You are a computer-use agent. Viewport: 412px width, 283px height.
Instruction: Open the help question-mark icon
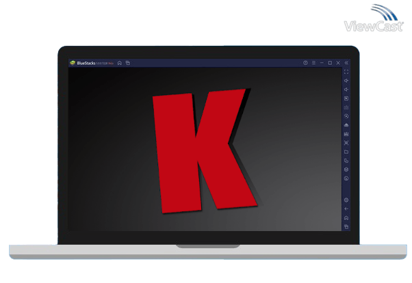305,63
